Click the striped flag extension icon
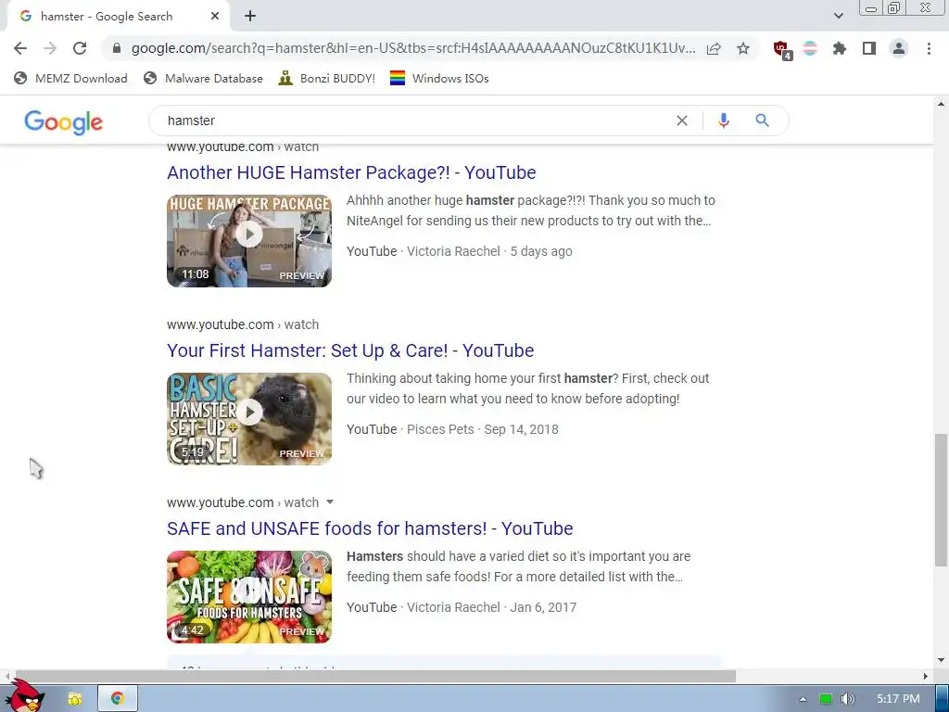Image resolution: width=949 pixels, height=712 pixels. (x=810, y=48)
